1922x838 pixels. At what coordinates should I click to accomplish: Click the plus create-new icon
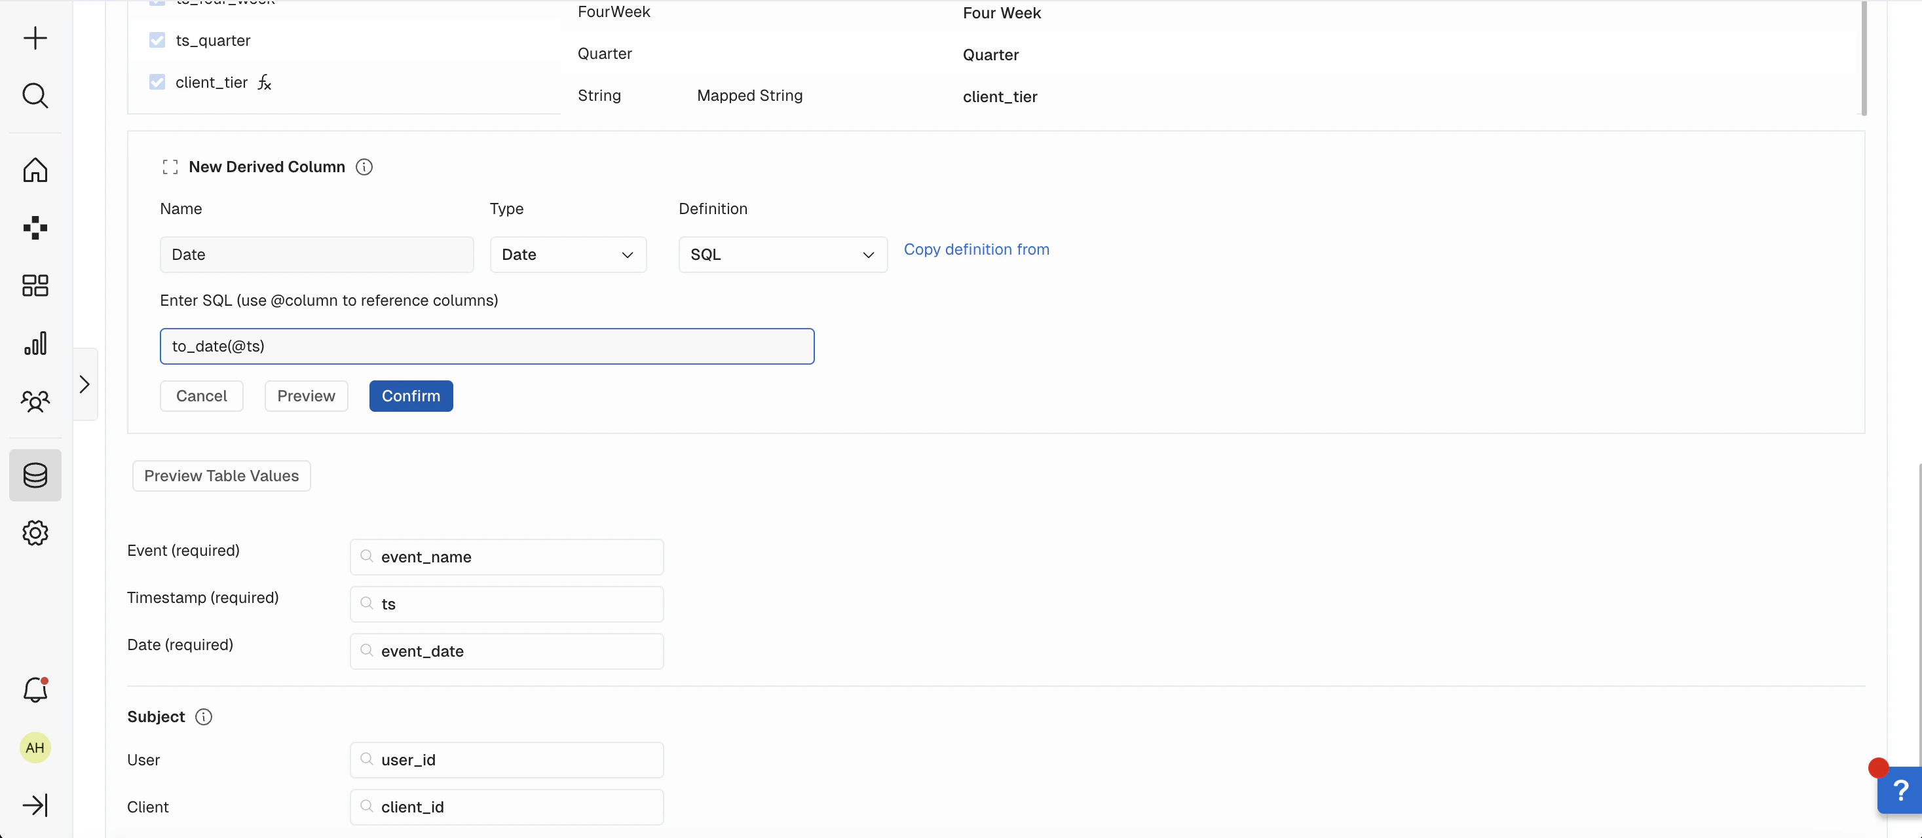(35, 38)
